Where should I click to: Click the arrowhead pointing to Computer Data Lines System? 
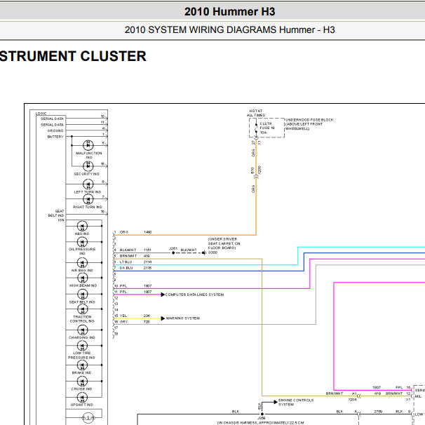click(x=163, y=295)
